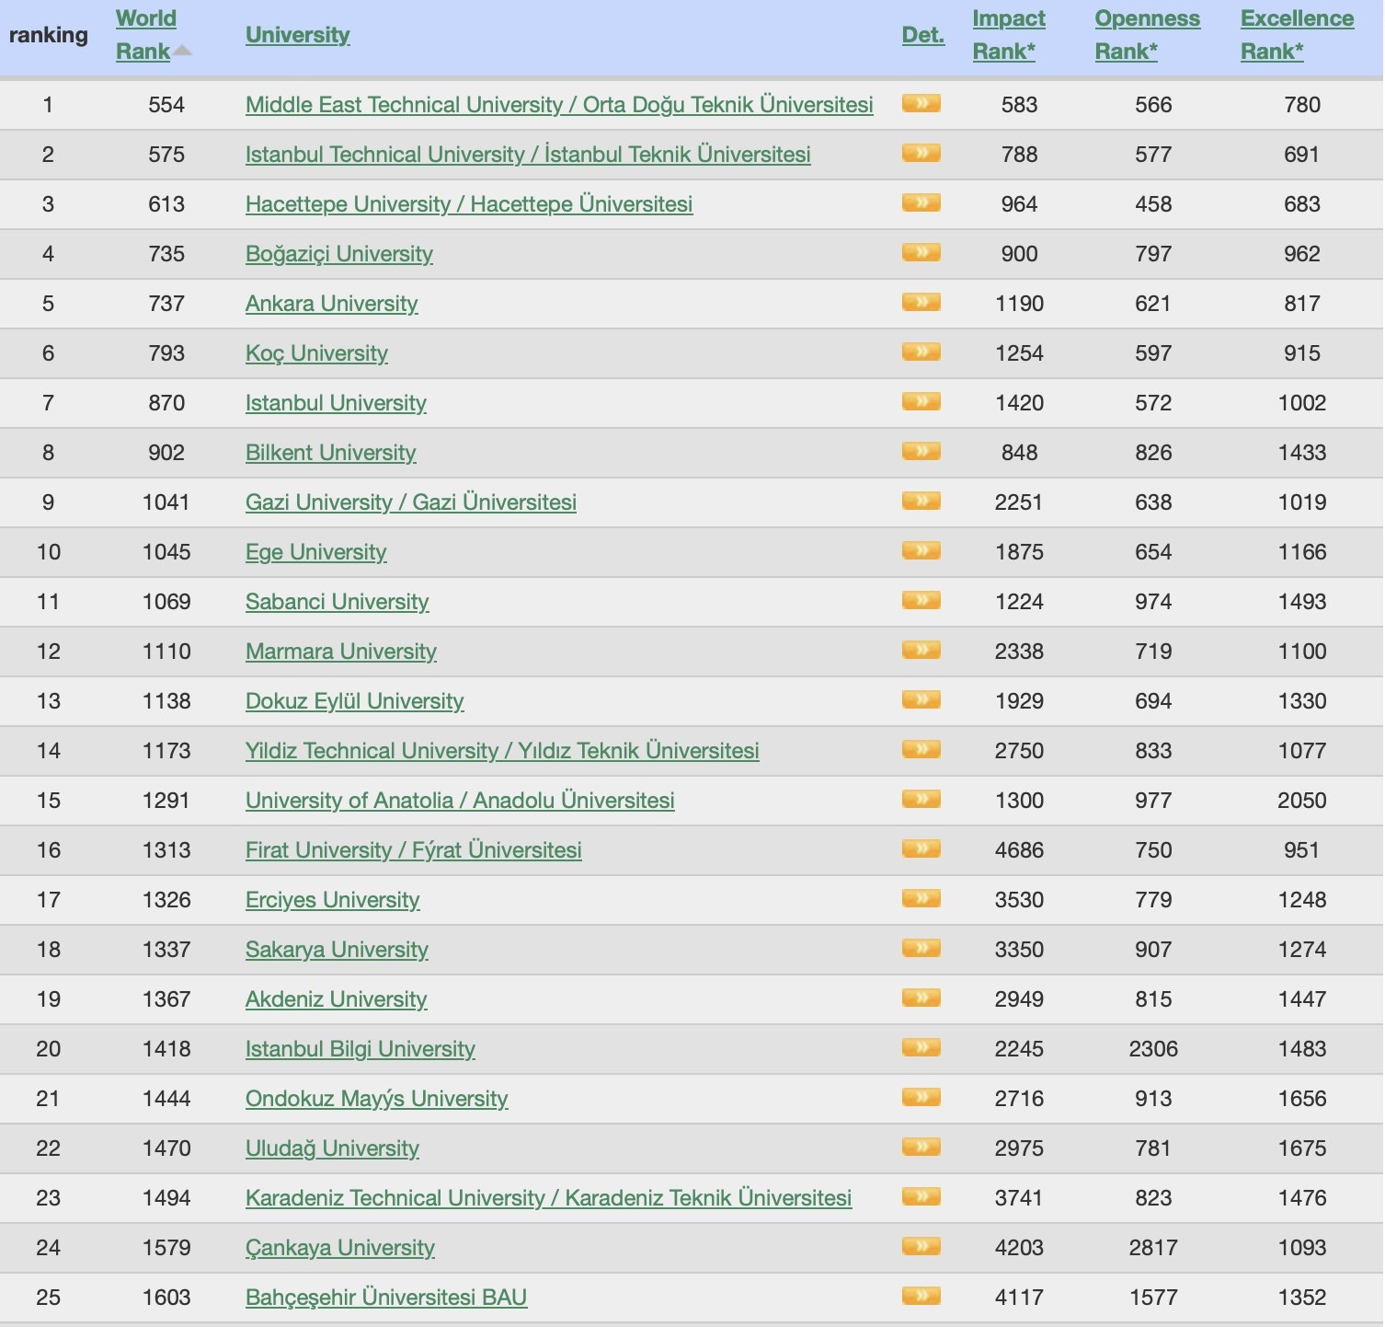Click the World Rank sort arrow indicator
The image size is (1385, 1327).
coord(182,52)
